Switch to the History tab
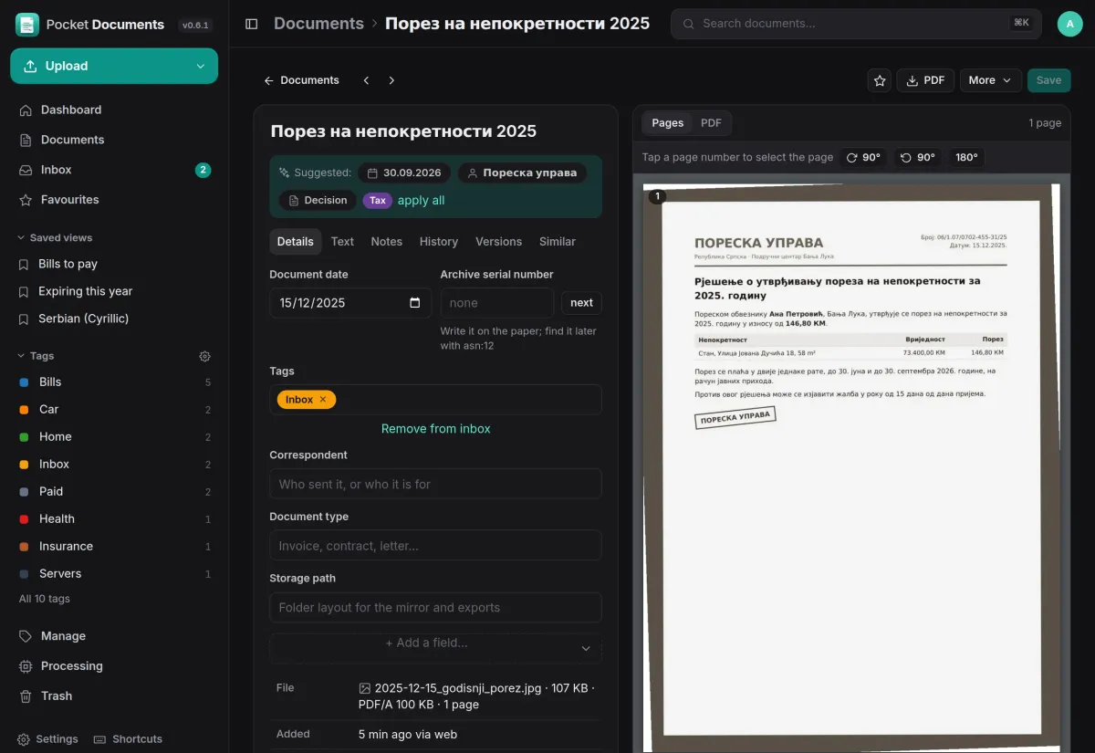The height and width of the screenshot is (753, 1095). (439, 242)
